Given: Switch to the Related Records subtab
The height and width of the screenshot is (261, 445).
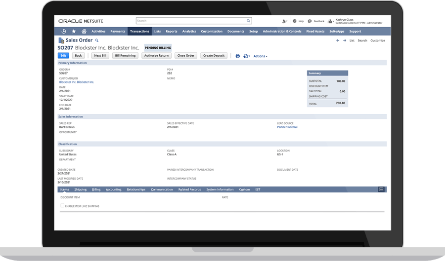Looking at the screenshot, I should coord(189,189).
